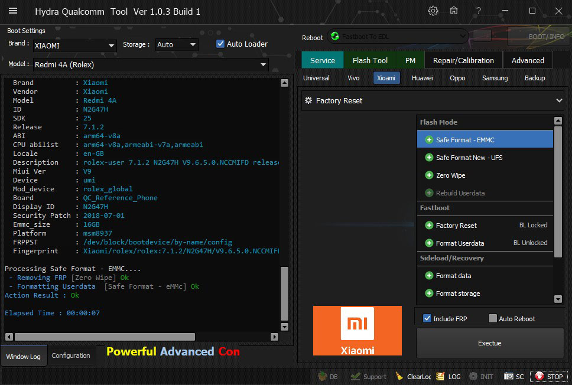
Task: Click plus icon beside Format storage
Action: [x=429, y=293]
